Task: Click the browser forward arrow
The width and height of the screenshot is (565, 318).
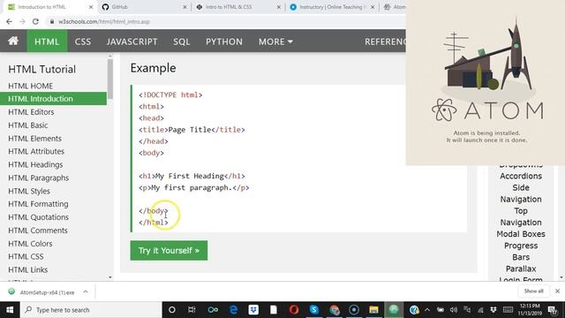Action: point(22,21)
